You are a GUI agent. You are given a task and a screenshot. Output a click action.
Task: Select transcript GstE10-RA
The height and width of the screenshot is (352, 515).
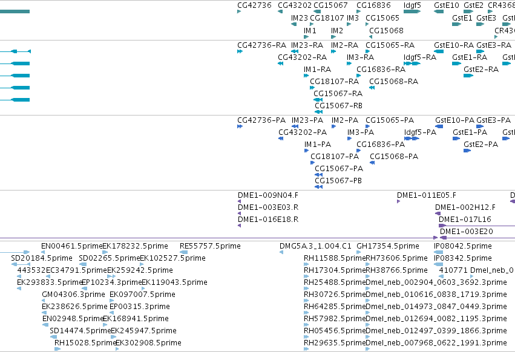[x=454, y=45]
